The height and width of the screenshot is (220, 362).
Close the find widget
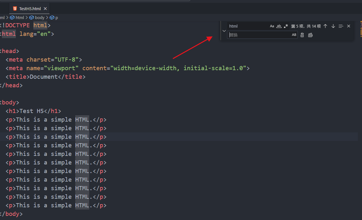pyautogui.click(x=349, y=26)
